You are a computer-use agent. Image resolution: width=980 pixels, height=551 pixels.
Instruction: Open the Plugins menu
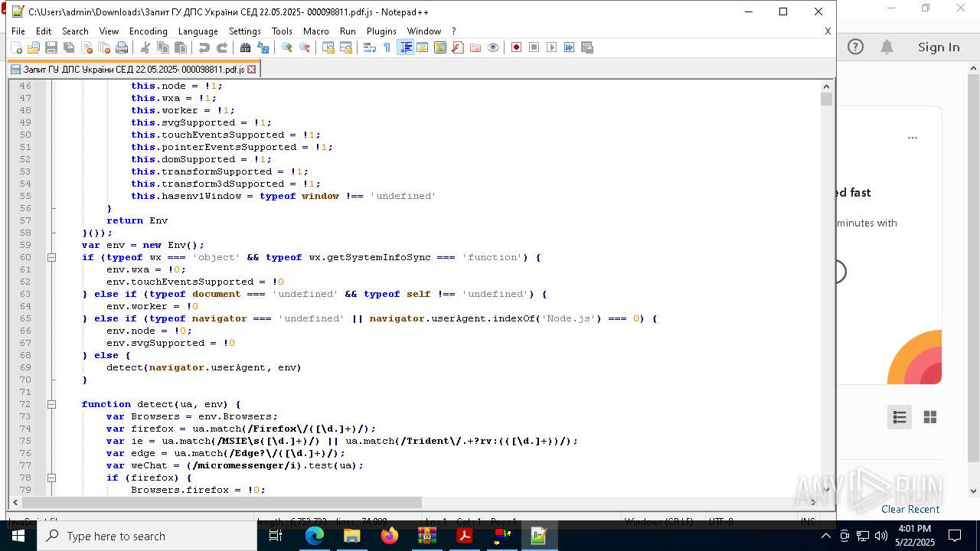click(381, 31)
